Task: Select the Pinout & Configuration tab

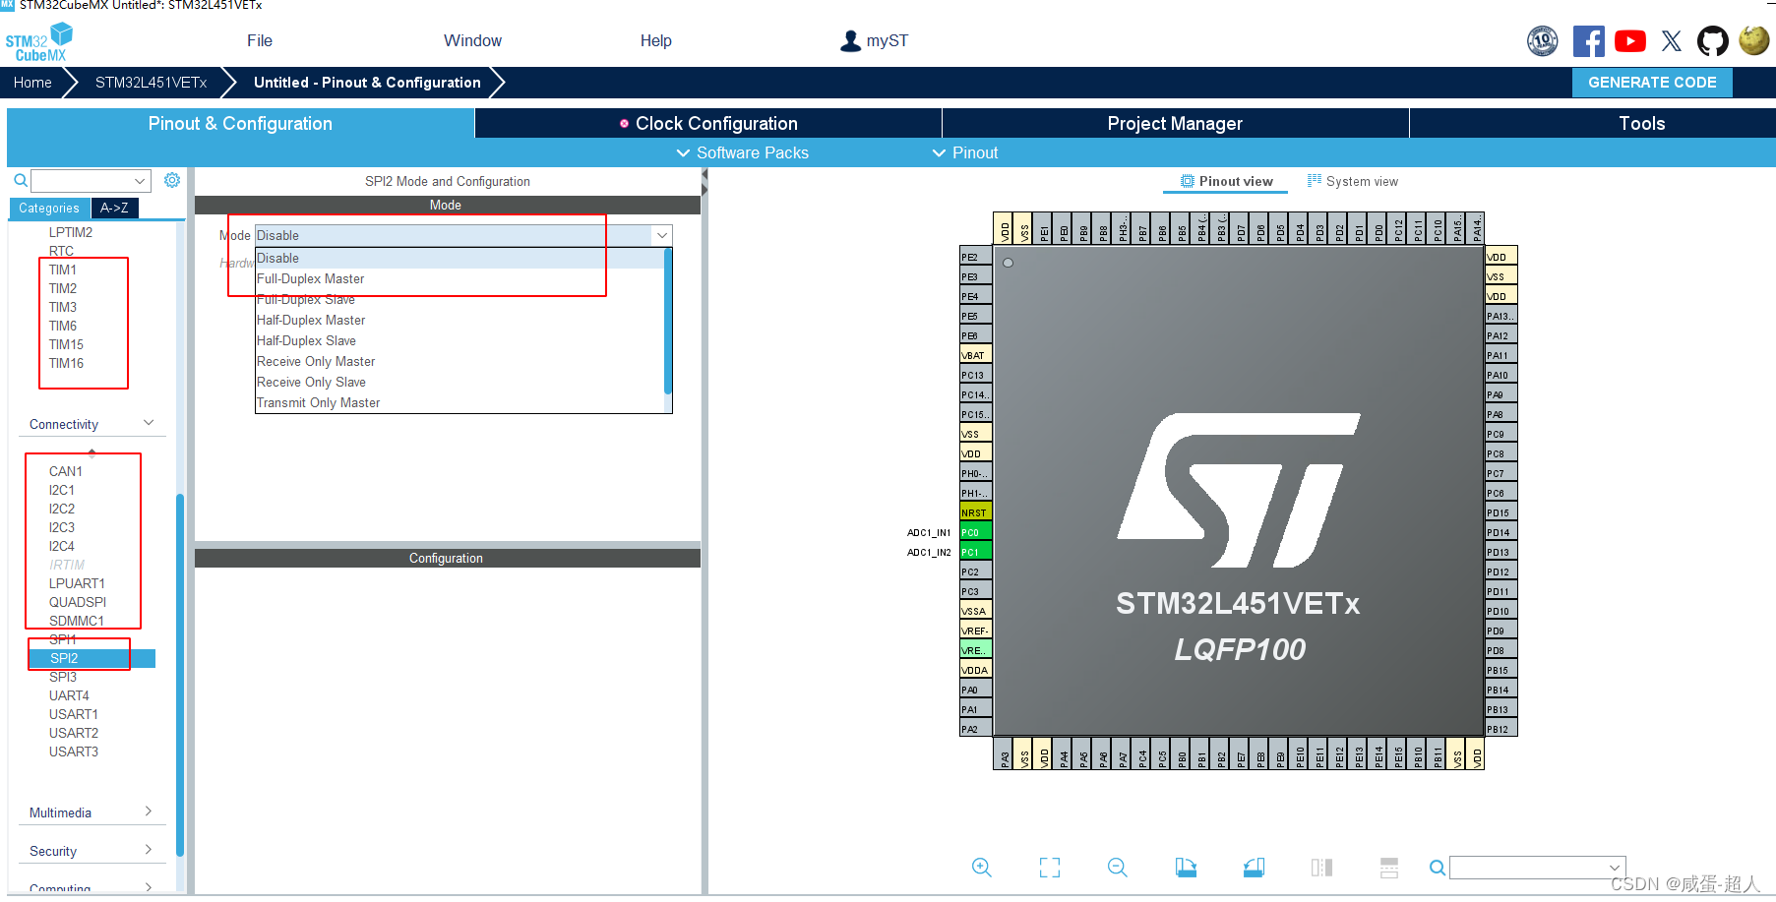Action: tap(240, 123)
